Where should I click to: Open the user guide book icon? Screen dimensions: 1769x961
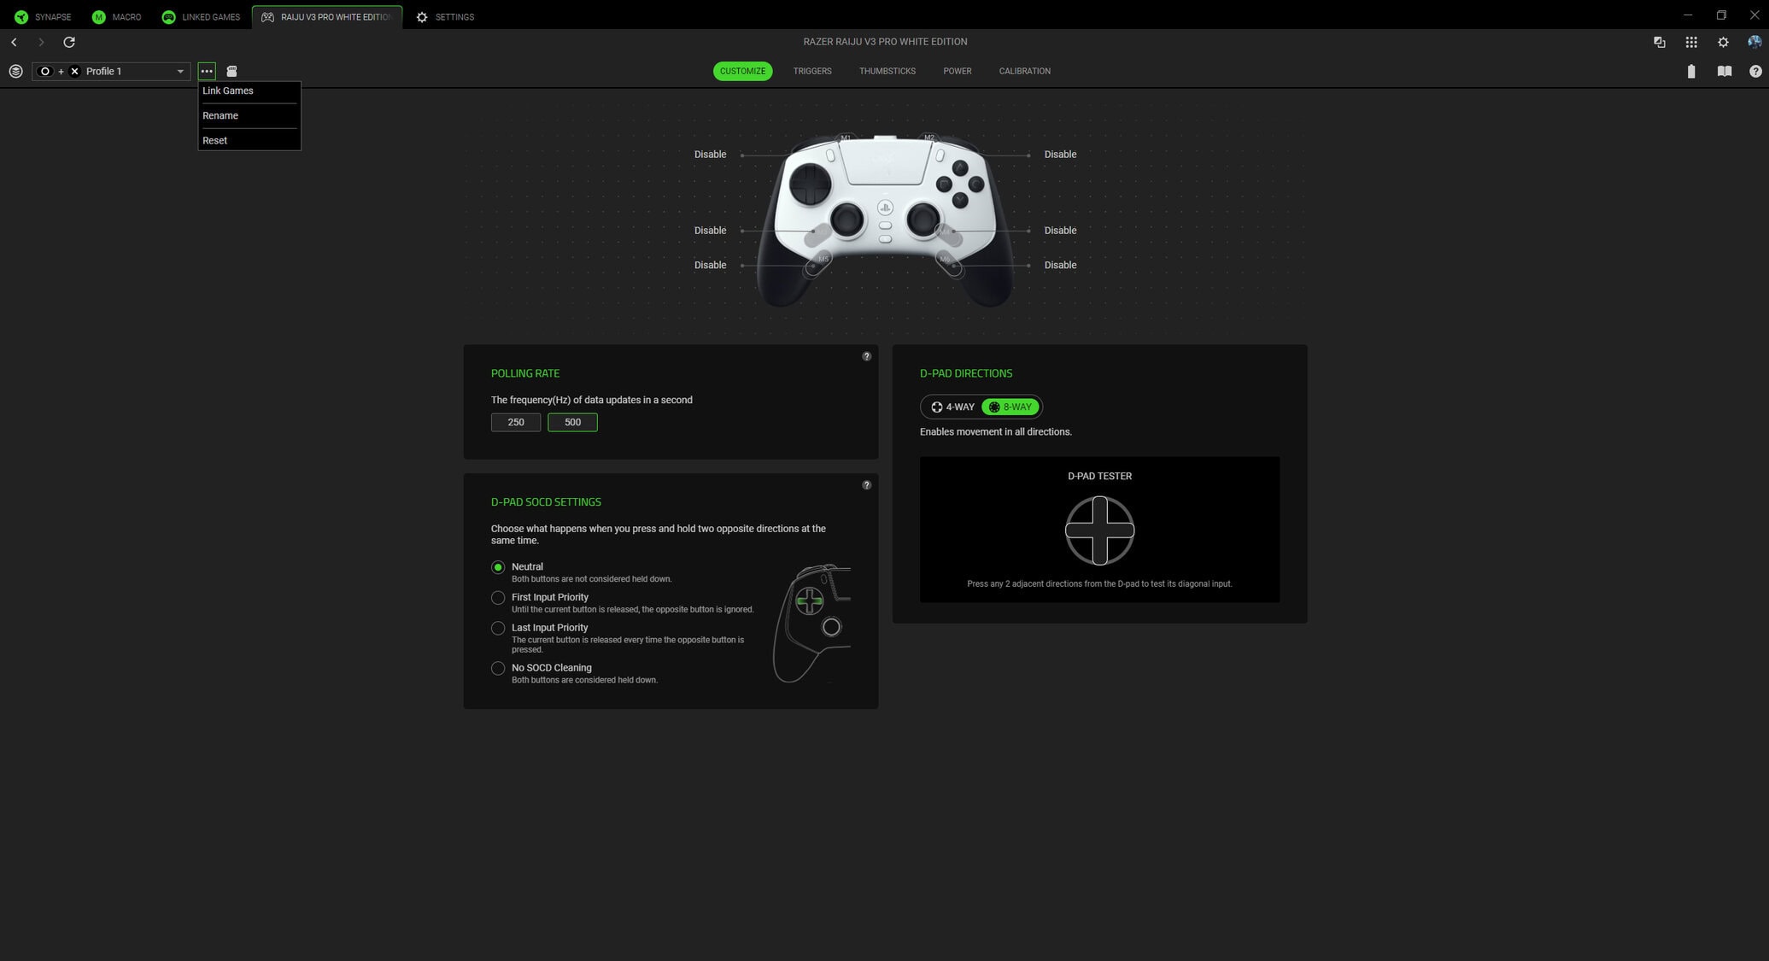[x=1724, y=71]
